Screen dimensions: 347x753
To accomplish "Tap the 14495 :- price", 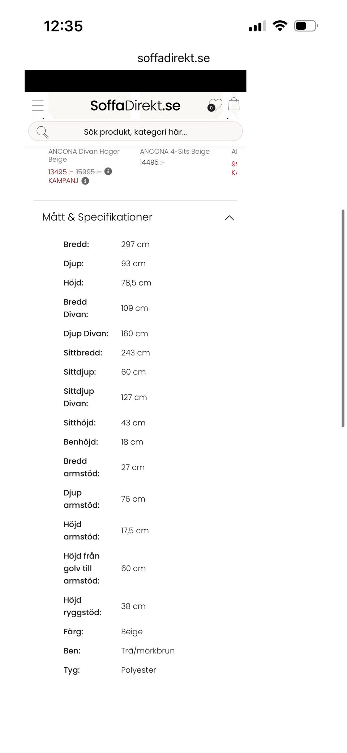I will point(152,162).
